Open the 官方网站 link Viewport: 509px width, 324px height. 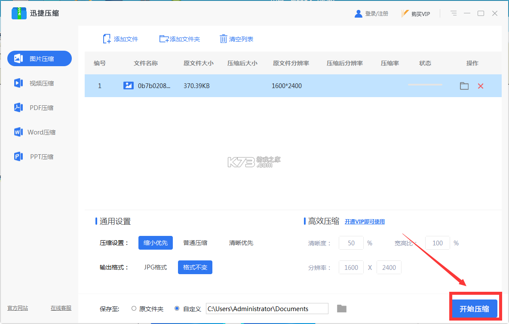pyautogui.click(x=18, y=308)
